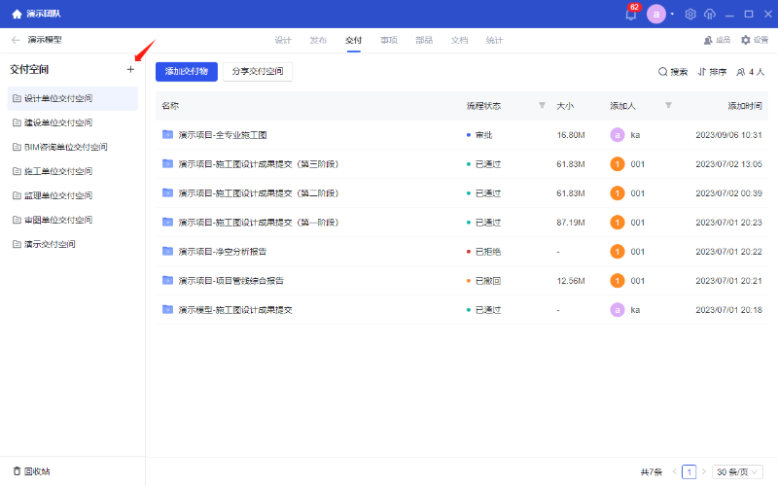Open the 排序 sort option
This screenshot has height=486, width=778.
712,72
